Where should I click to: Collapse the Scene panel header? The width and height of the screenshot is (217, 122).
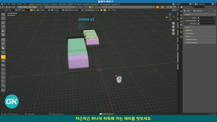200,15
